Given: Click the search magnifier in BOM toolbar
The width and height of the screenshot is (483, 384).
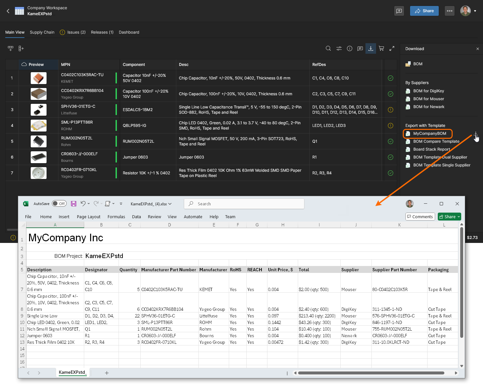Looking at the screenshot, I should pos(328,48).
